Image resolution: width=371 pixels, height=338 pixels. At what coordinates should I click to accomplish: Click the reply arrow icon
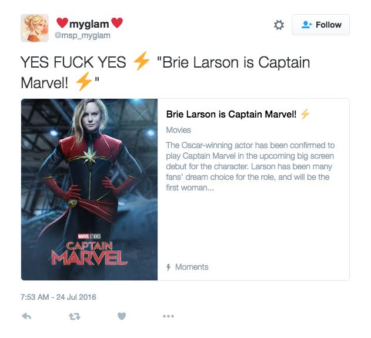pyautogui.click(x=26, y=316)
